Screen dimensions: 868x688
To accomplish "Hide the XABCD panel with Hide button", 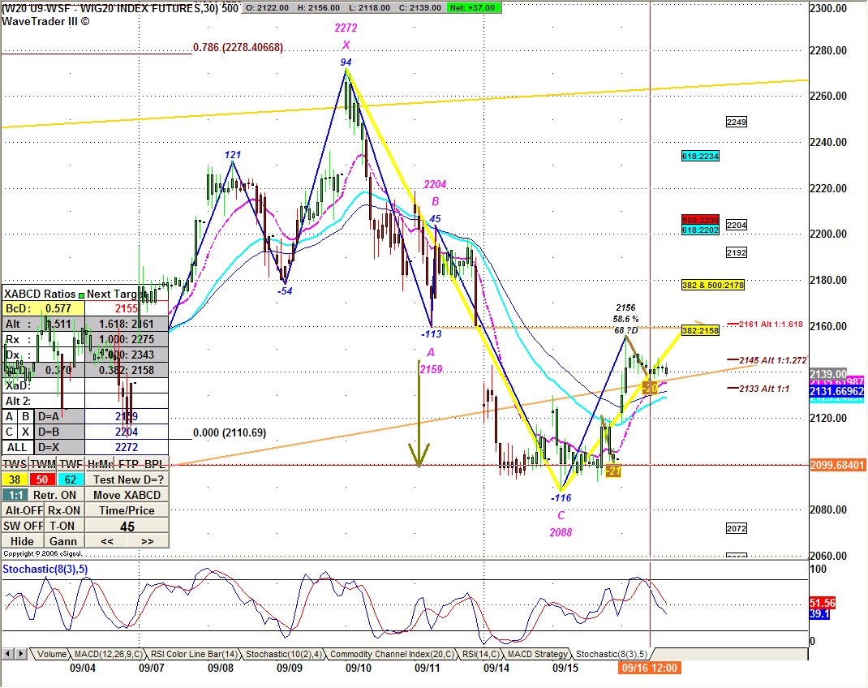I will tap(23, 541).
